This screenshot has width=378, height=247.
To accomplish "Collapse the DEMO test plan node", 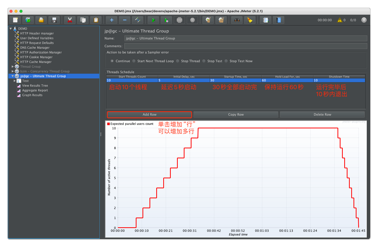I will click(x=11, y=28).
